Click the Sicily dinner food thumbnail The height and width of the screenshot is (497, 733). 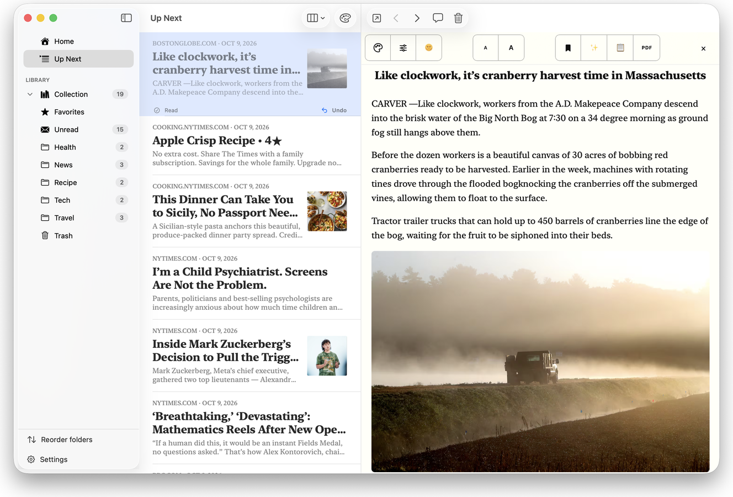327,212
